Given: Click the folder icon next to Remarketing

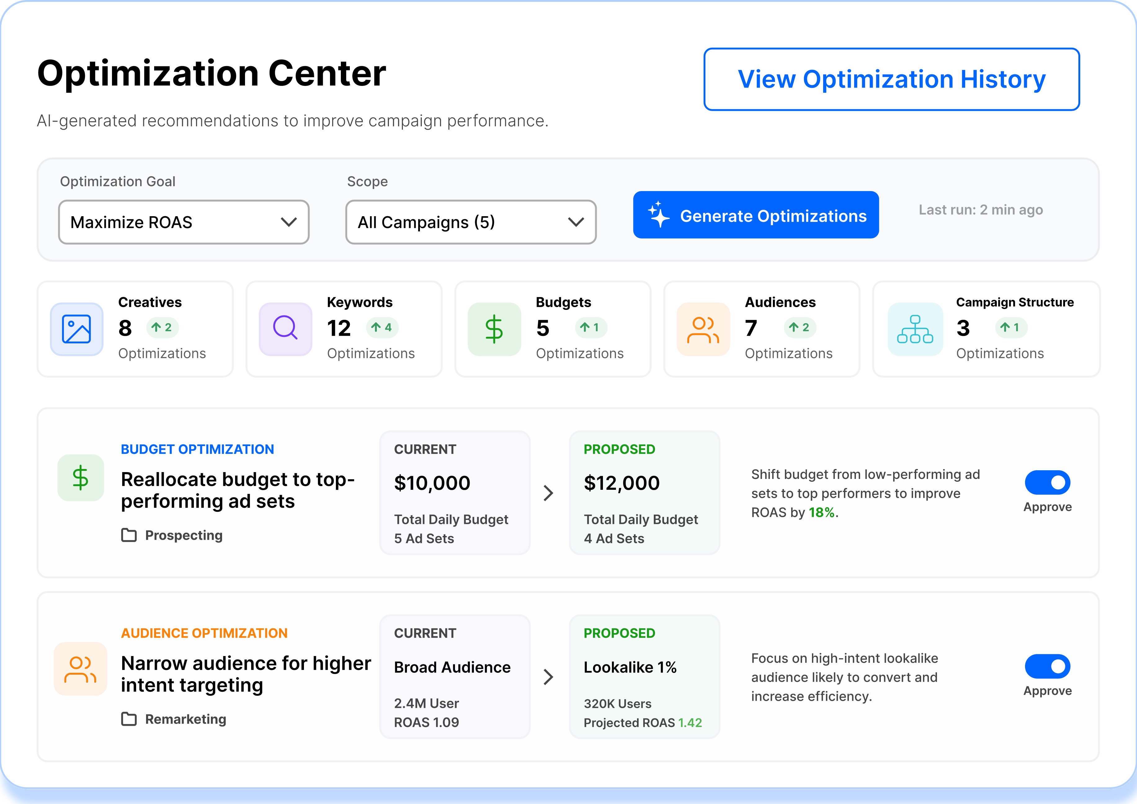Looking at the screenshot, I should point(129,719).
